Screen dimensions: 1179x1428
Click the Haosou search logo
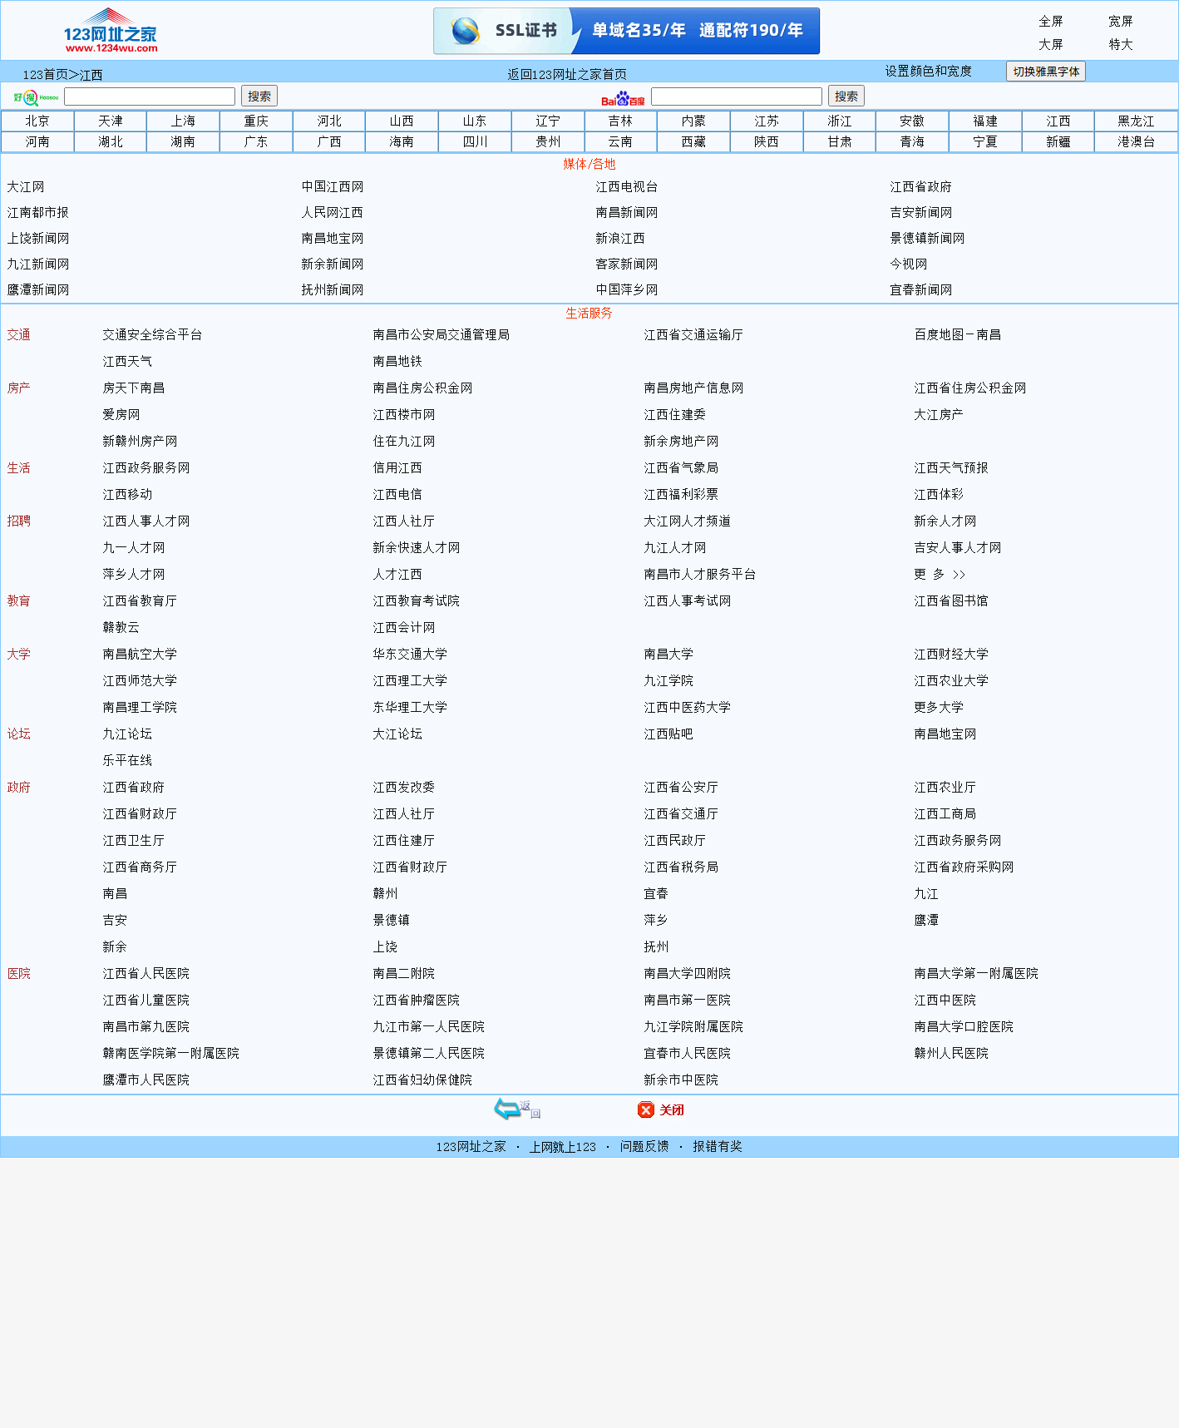[x=36, y=97]
